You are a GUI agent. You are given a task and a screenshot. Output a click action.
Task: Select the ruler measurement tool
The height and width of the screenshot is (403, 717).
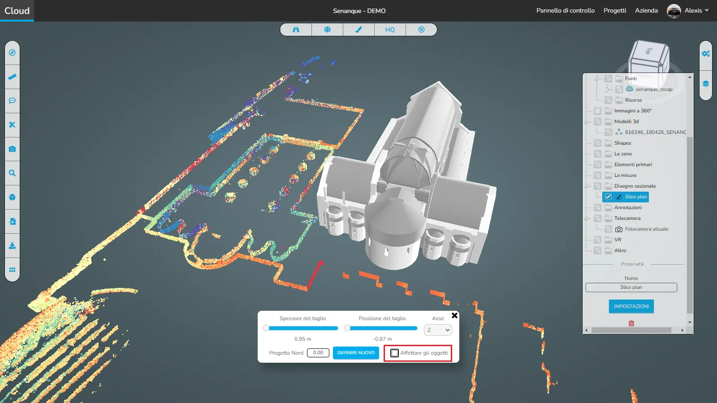tap(12, 77)
